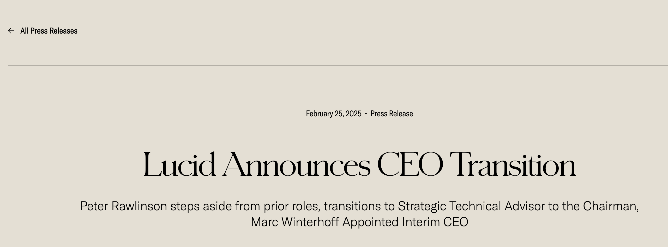The image size is (668, 247).
Task: Open the All Press Releases link
Action: (49, 31)
